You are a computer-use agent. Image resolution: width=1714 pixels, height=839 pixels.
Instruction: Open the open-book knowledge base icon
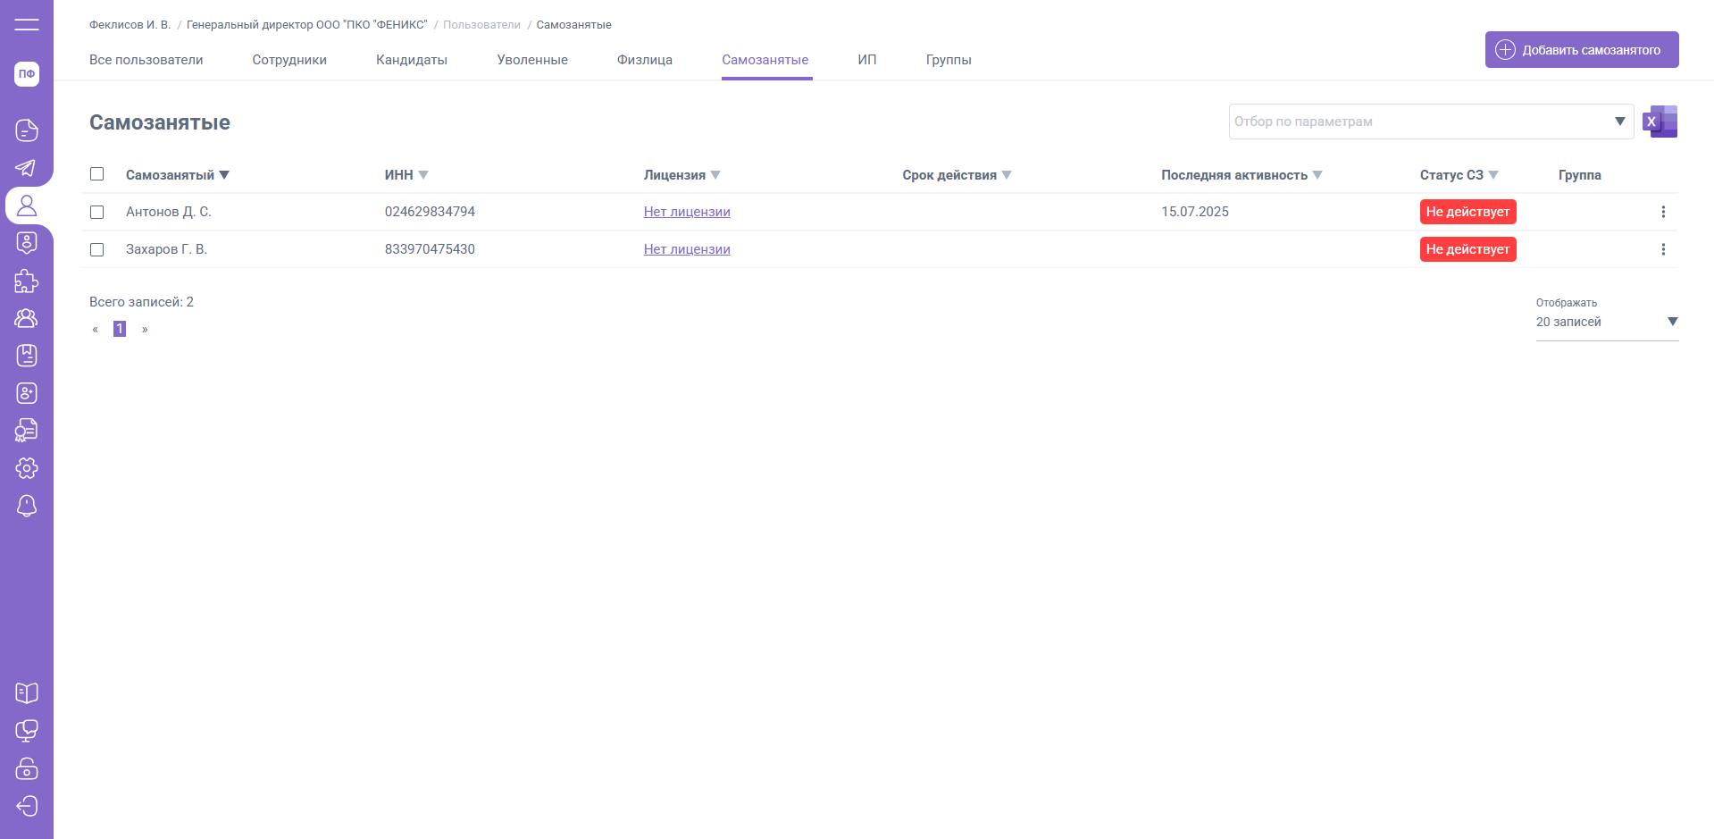click(27, 692)
